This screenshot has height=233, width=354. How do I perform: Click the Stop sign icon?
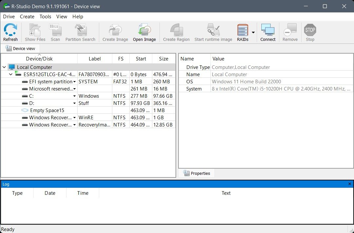[x=310, y=30]
